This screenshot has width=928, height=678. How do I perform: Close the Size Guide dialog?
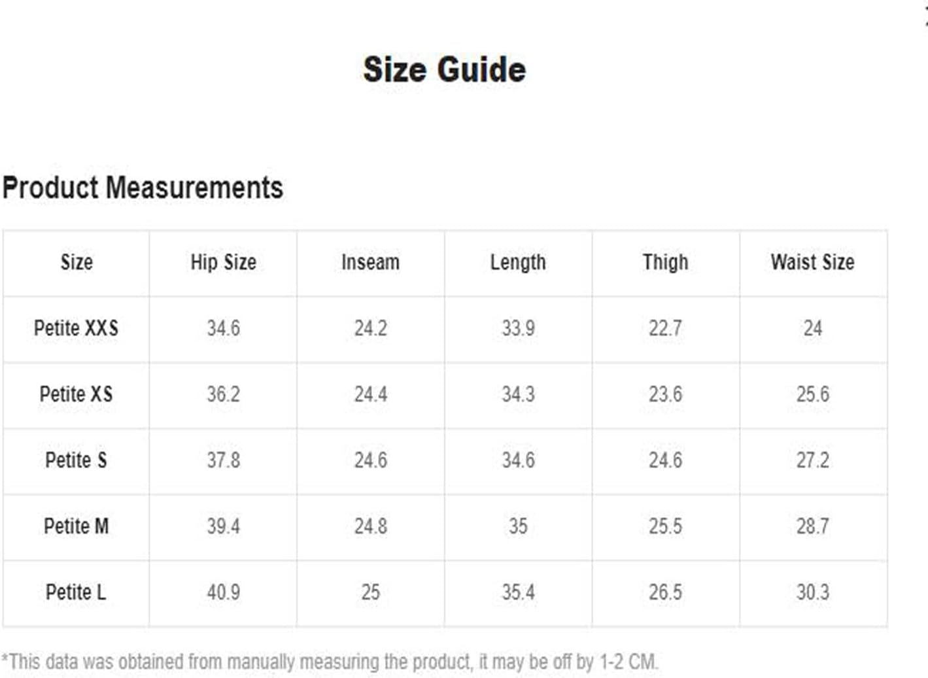pos(925,18)
